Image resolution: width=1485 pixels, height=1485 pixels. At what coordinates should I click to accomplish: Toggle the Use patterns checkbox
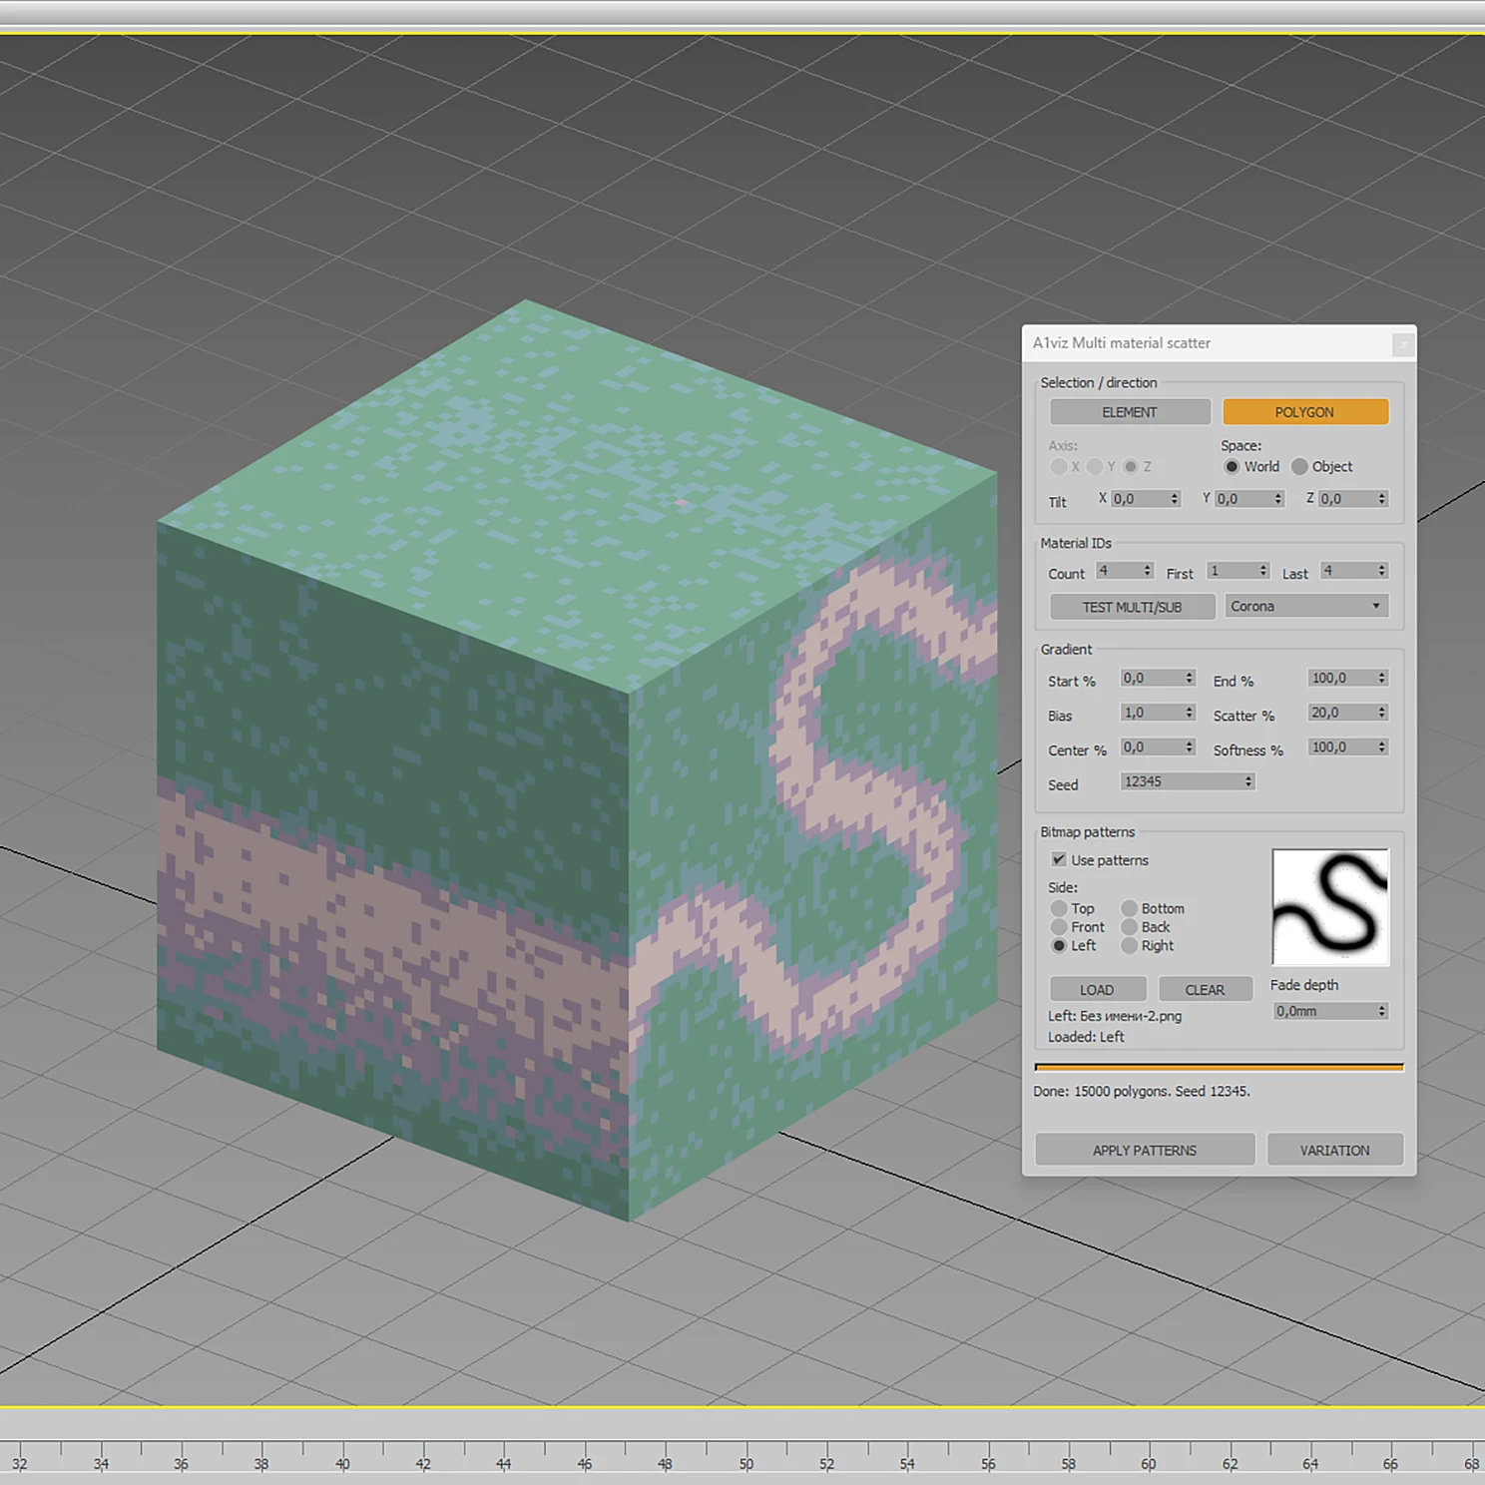(1059, 859)
